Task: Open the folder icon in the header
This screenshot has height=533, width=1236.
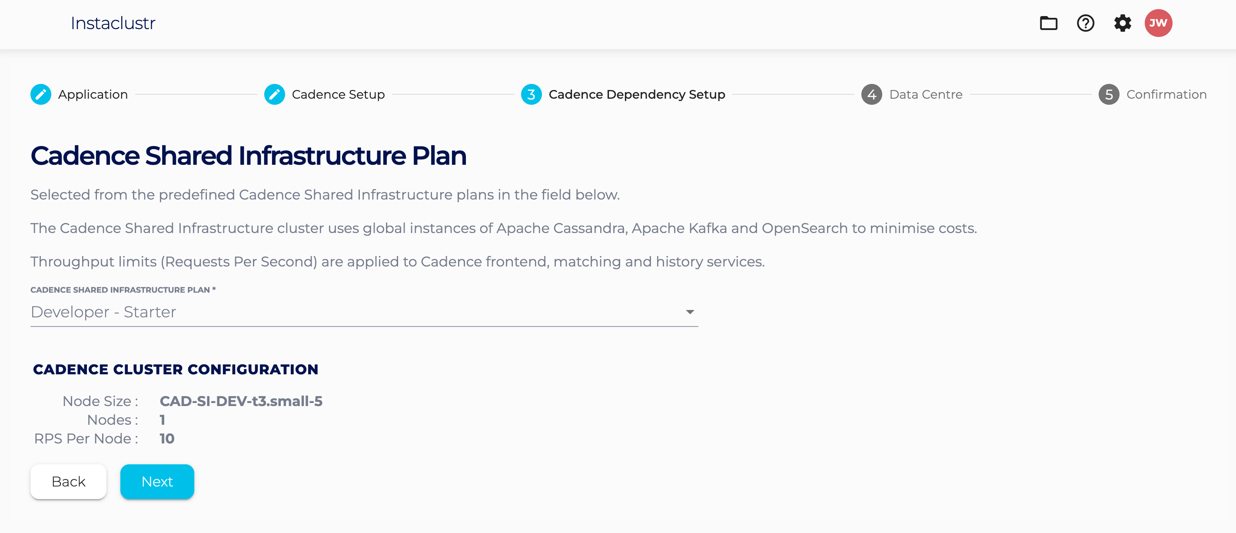Action: 1048,23
